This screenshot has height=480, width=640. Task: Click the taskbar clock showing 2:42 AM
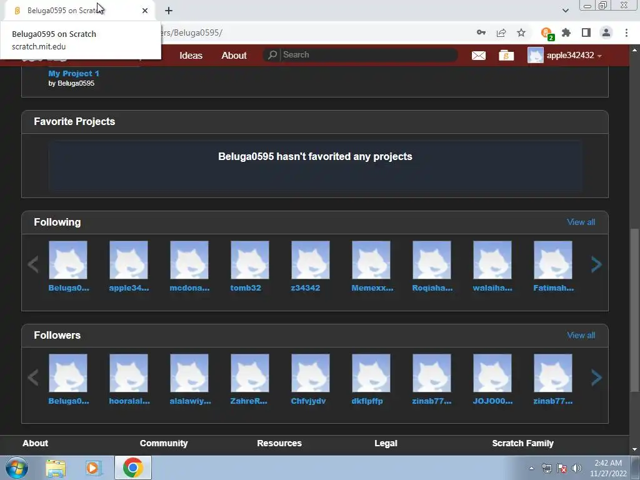tap(608, 468)
